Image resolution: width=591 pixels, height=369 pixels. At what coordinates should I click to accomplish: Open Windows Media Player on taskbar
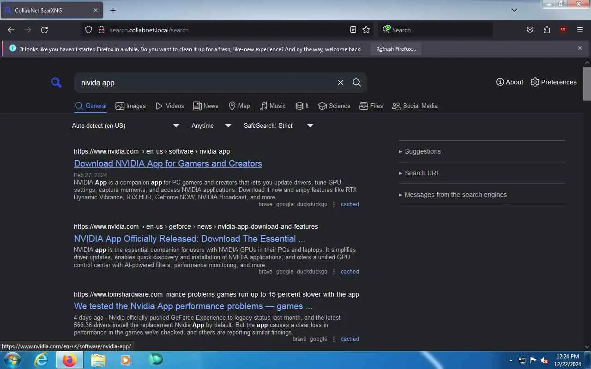coord(126,360)
